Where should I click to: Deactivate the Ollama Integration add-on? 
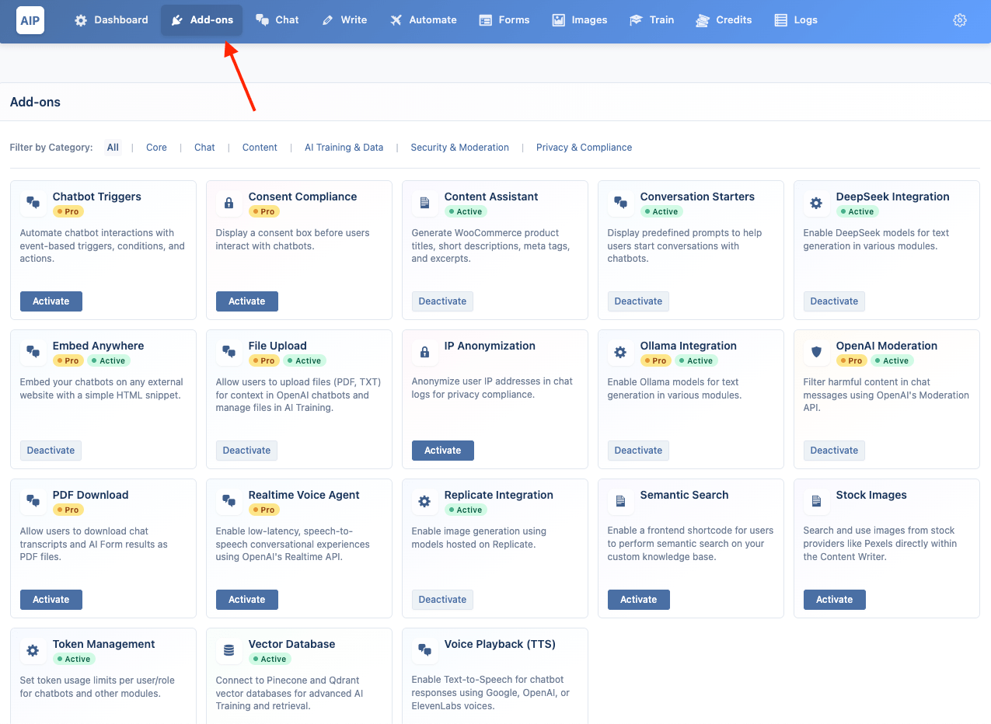click(x=638, y=451)
